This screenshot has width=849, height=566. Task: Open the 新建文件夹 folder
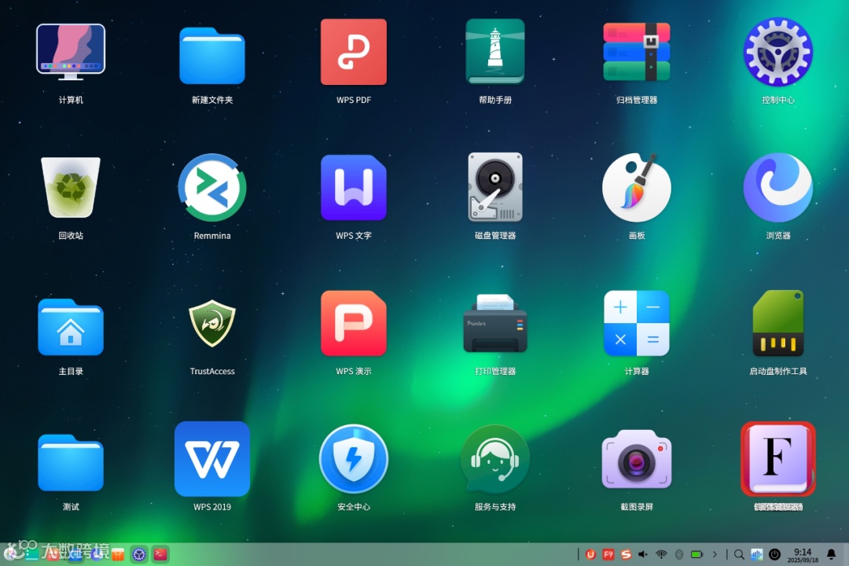point(211,56)
